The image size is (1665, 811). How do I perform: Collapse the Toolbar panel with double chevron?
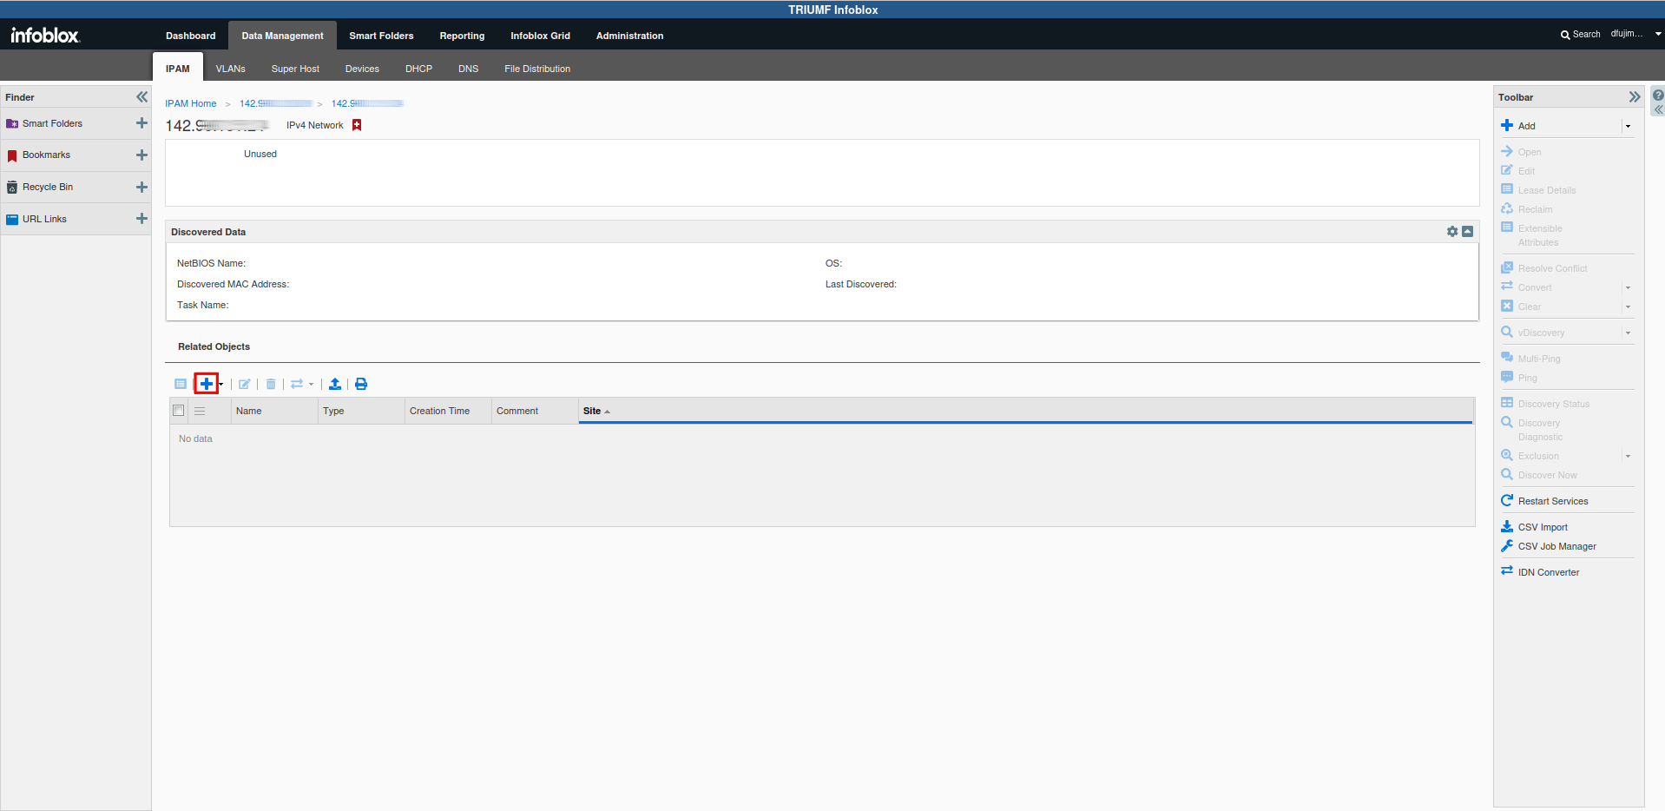click(x=1635, y=97)
